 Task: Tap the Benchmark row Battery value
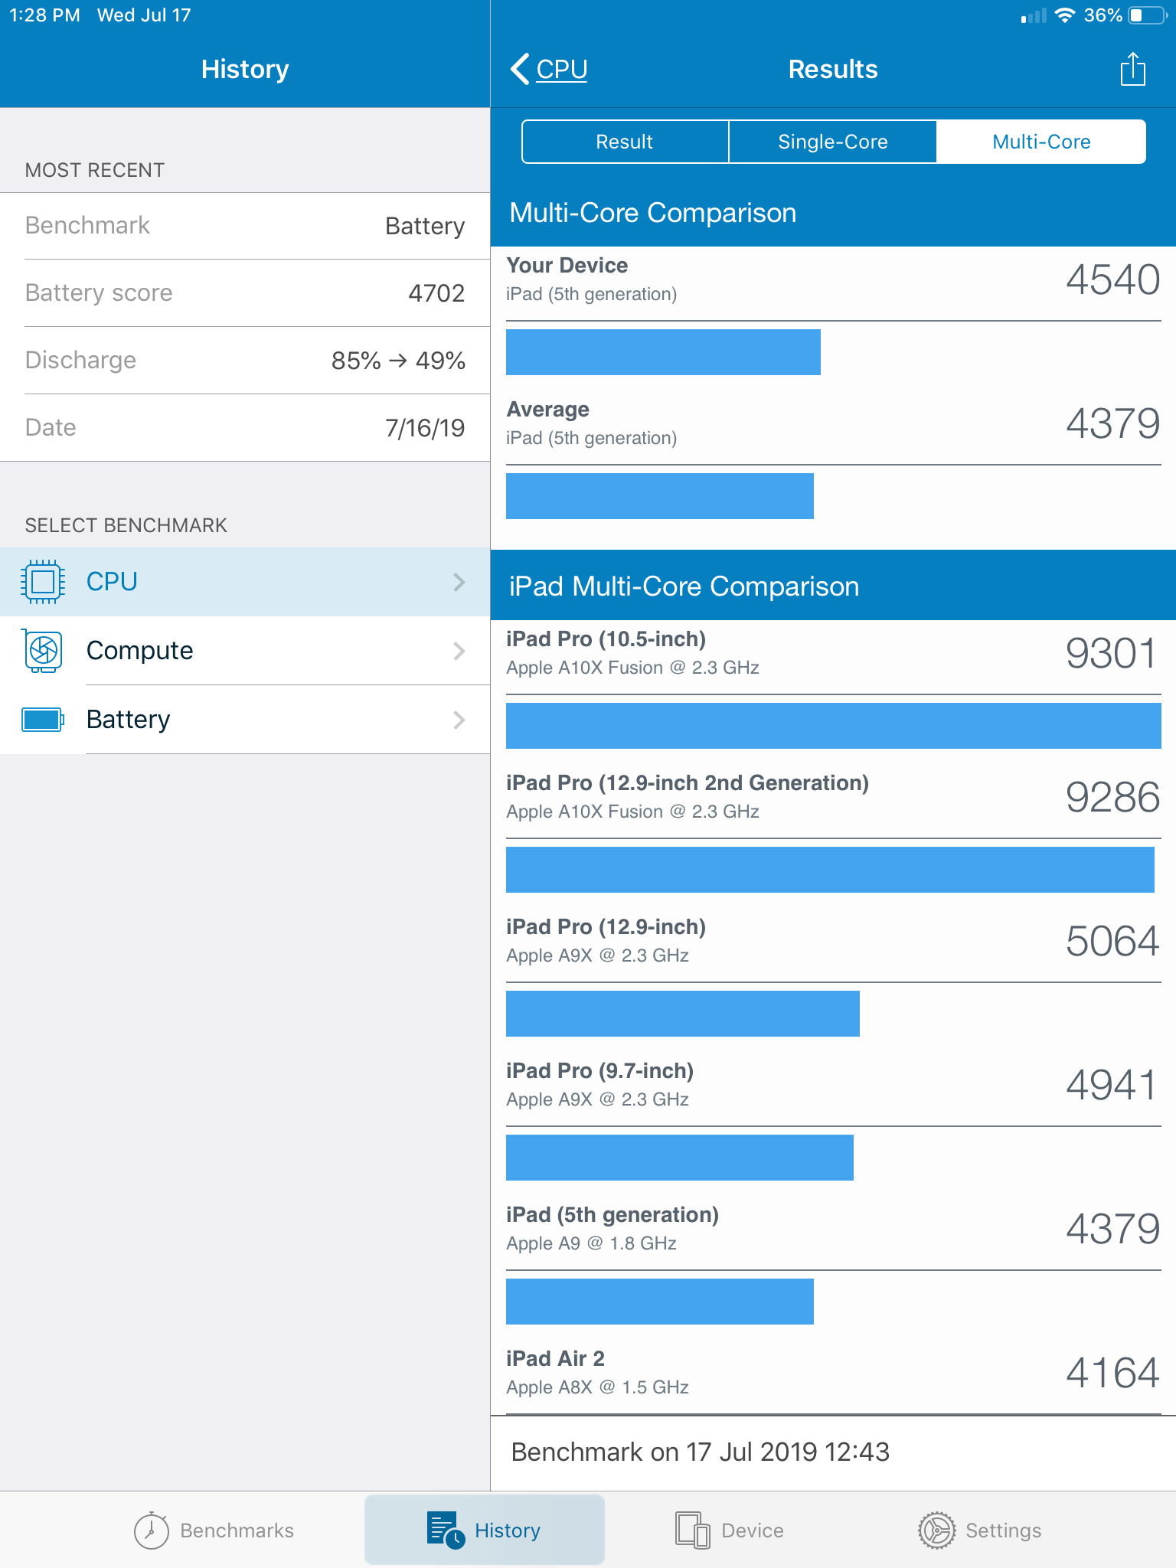pyautogui.click(x=425, y=226)
